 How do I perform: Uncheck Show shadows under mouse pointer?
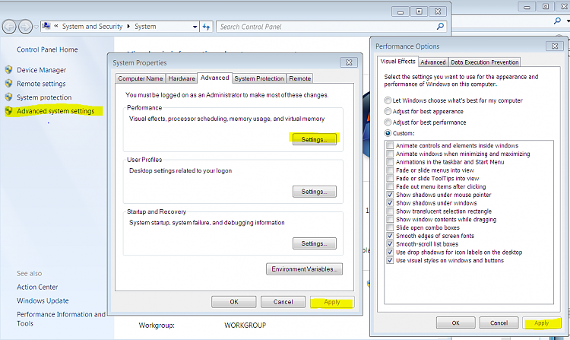click(x=390, y=195)
